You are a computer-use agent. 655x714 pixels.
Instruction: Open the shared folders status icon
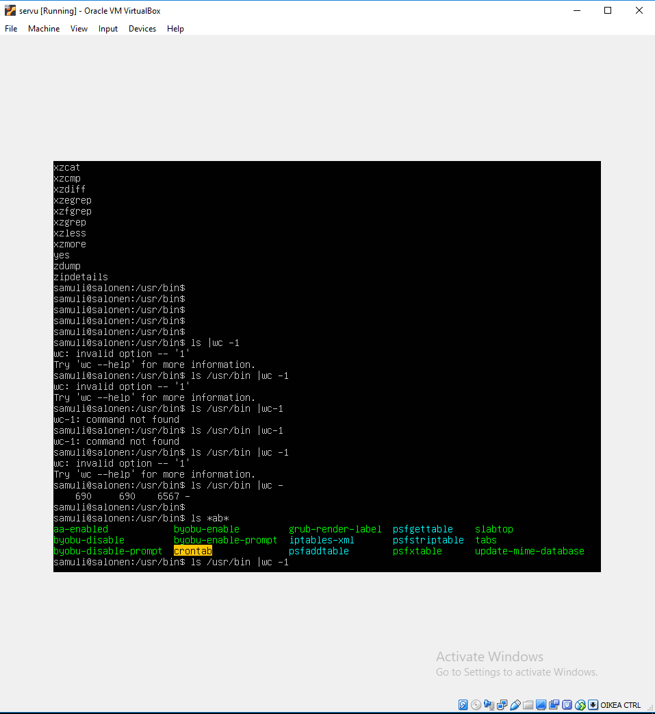click(527, 704)
